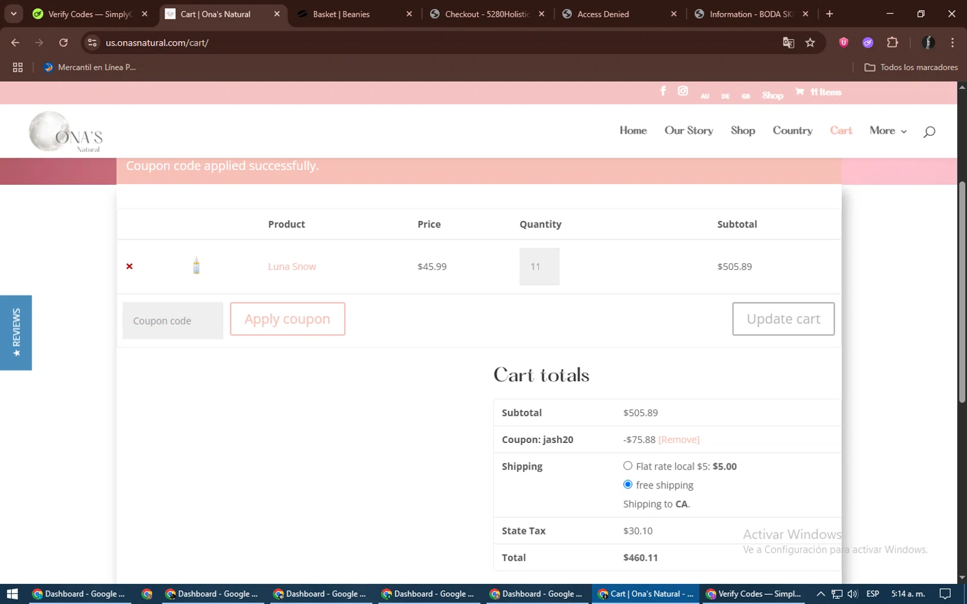The image size is (967, 604).
Task: Open the tab search dropdown arrow
Action: coord(14,14)
